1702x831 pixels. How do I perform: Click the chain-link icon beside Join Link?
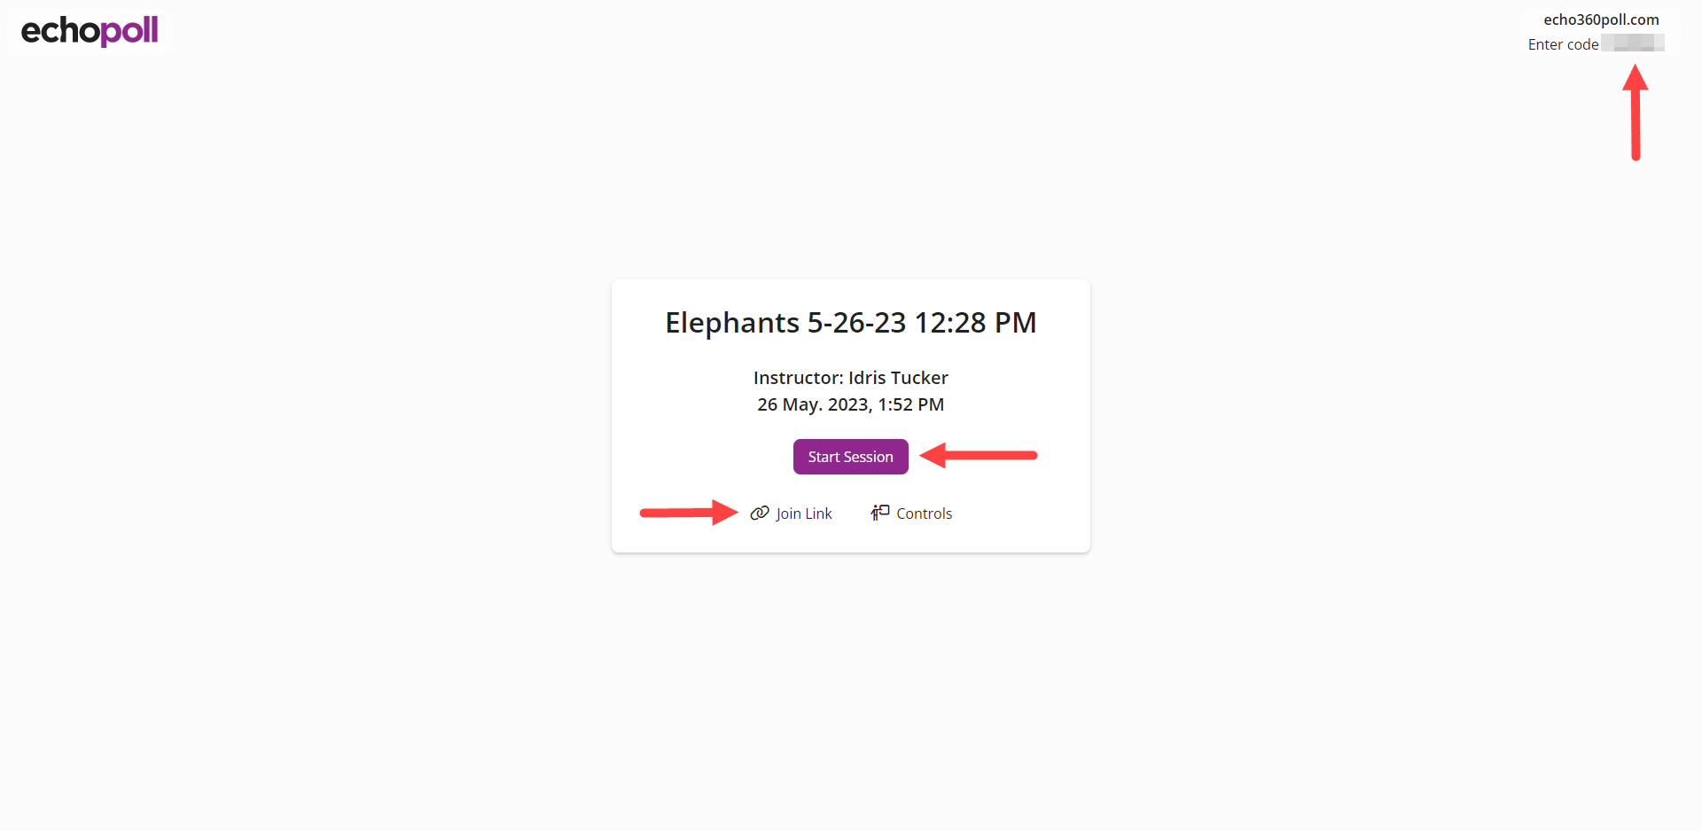click(x=760, y=513)
